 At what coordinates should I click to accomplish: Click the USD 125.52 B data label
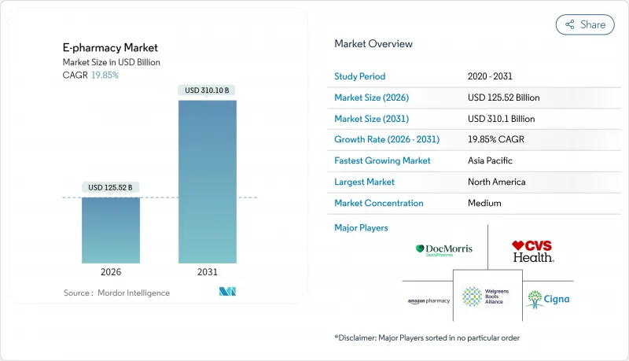coord(111,187)
